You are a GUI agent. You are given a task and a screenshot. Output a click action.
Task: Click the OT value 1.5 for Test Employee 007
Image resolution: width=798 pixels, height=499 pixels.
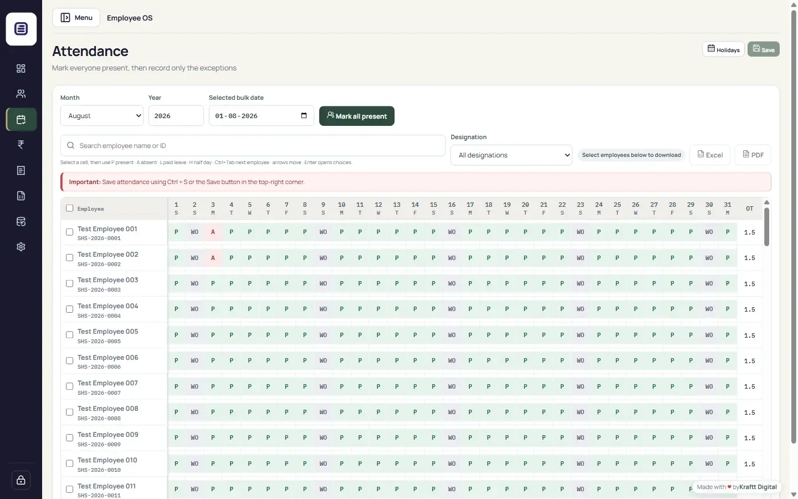coord(750,386)
